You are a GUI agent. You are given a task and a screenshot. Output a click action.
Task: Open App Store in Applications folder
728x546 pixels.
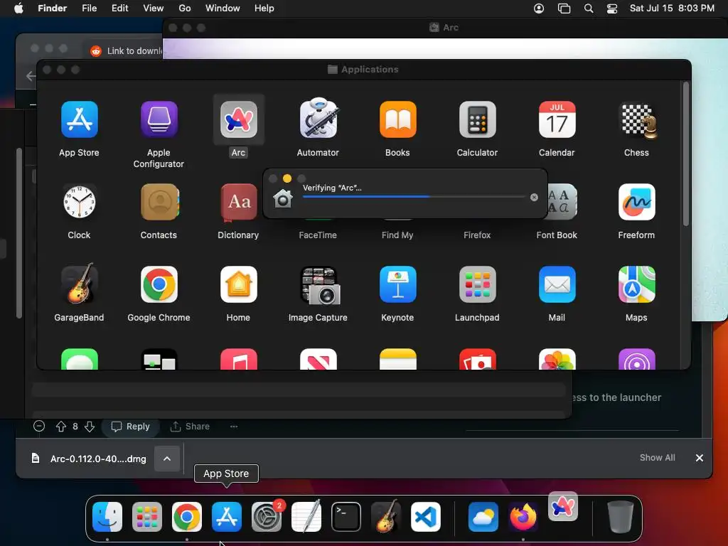click(x=80, y=119)
